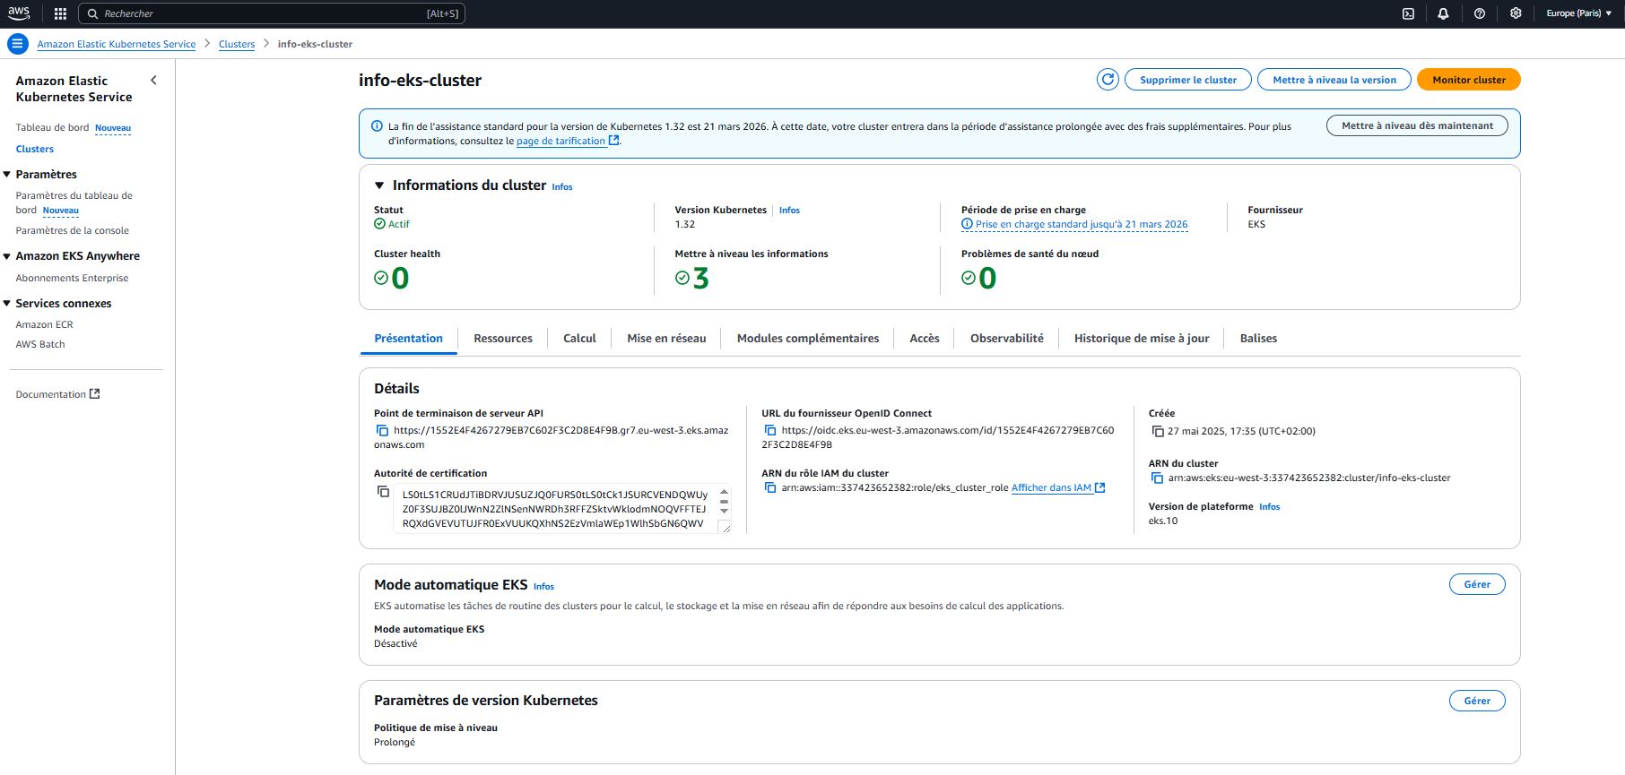1625x775 pixels.
Task: Open the AWS services grid menu
Action: (60, 13)
